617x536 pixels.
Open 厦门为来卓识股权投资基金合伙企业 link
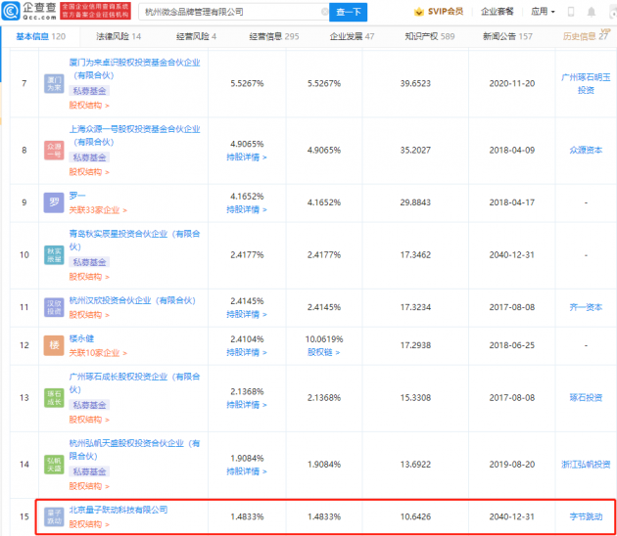(134, 68)
